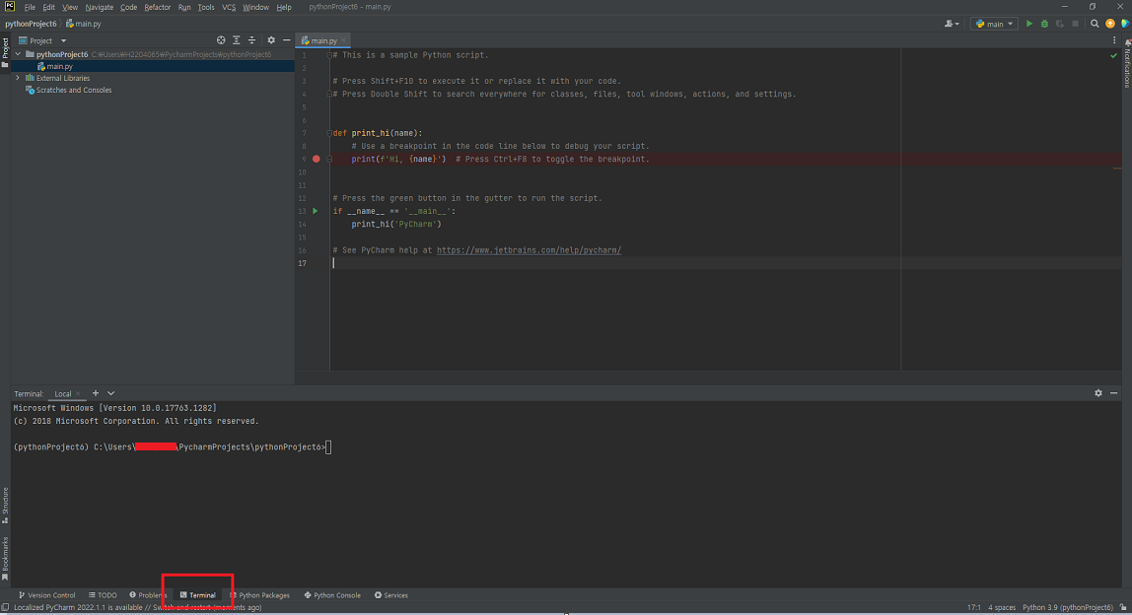Viewport: 1132px width, 615px height.
Task: Click Project sidebar tool button
Action: [5, 52]
